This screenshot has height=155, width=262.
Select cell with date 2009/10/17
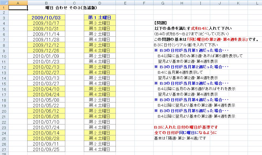click(46, 23)
